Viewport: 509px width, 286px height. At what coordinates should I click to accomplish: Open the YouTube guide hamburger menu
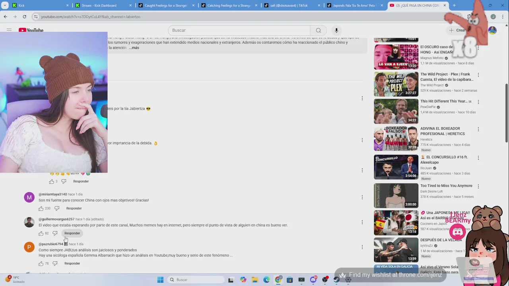point(9,30)
